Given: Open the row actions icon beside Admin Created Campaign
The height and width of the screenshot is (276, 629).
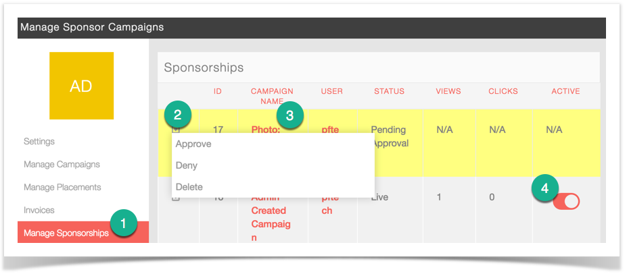Looking at the screenshot, I should click(x=176, y=198).
